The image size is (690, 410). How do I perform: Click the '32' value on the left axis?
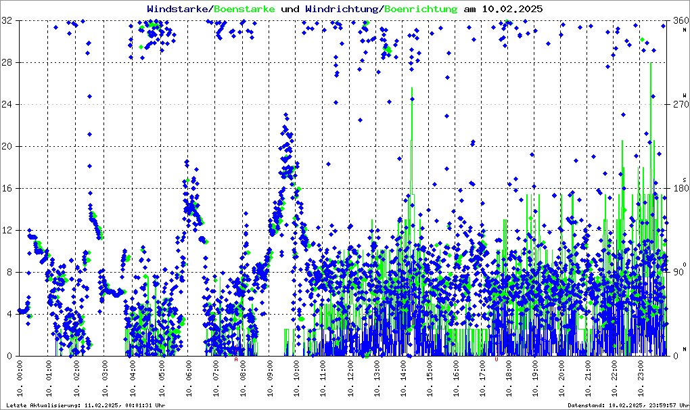coord(7,21)
